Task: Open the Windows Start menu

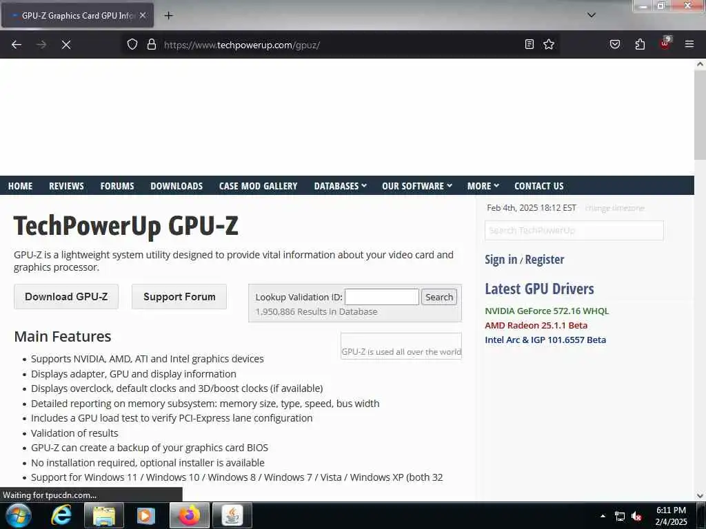Action: tap(18, 515)
